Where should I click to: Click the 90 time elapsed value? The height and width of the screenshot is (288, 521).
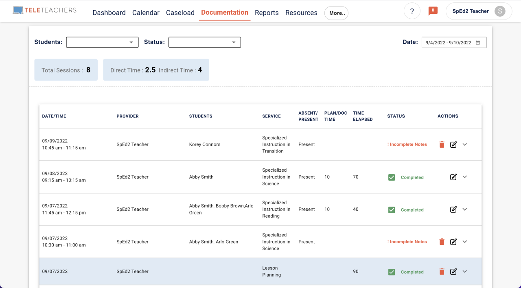(x=356, y=271)
